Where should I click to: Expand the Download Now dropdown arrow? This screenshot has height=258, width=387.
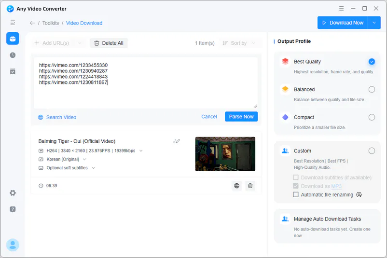374,23
